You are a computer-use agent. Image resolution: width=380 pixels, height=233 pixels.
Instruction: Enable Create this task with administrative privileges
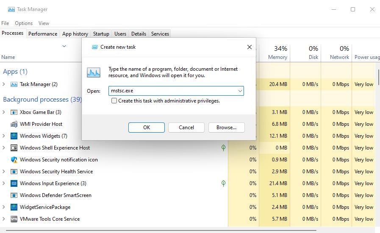114,101
